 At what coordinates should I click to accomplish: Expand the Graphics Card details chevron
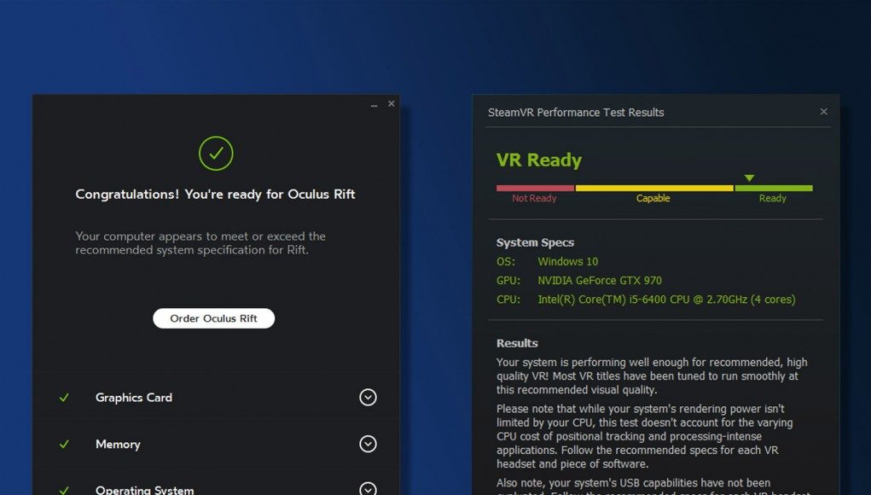368,397
